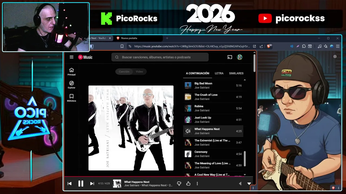Click the share page icon in address bar

pos(261,46)
